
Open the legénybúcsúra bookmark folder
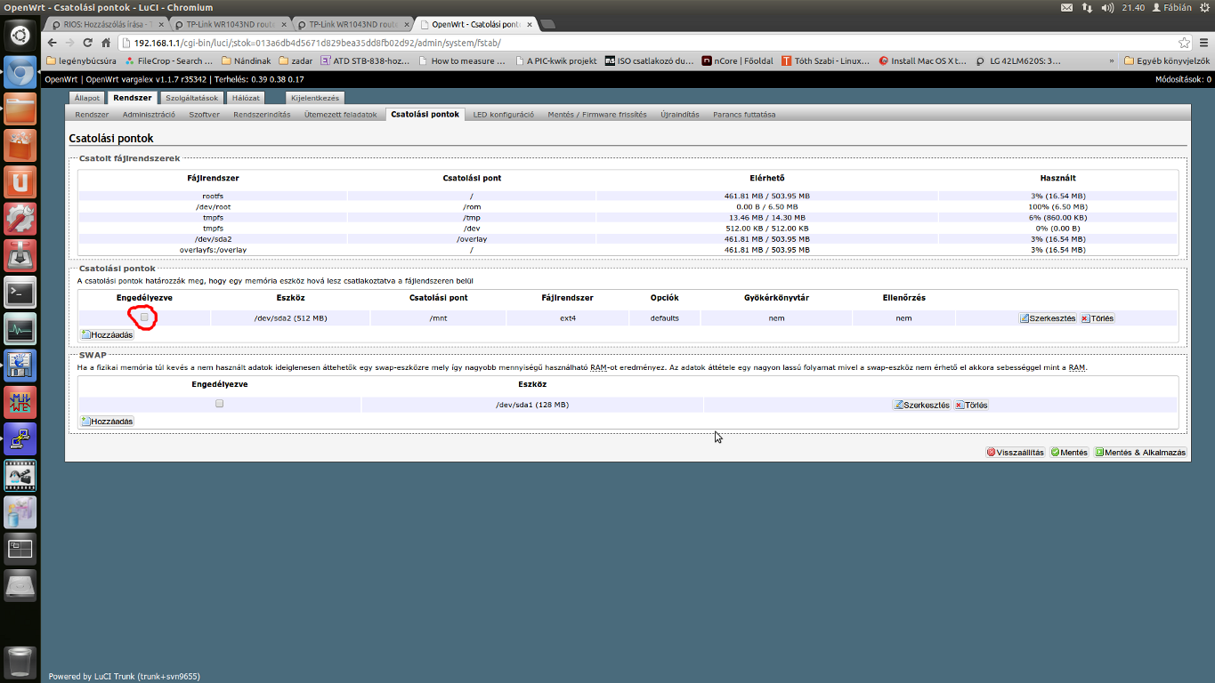pos(81,61)
